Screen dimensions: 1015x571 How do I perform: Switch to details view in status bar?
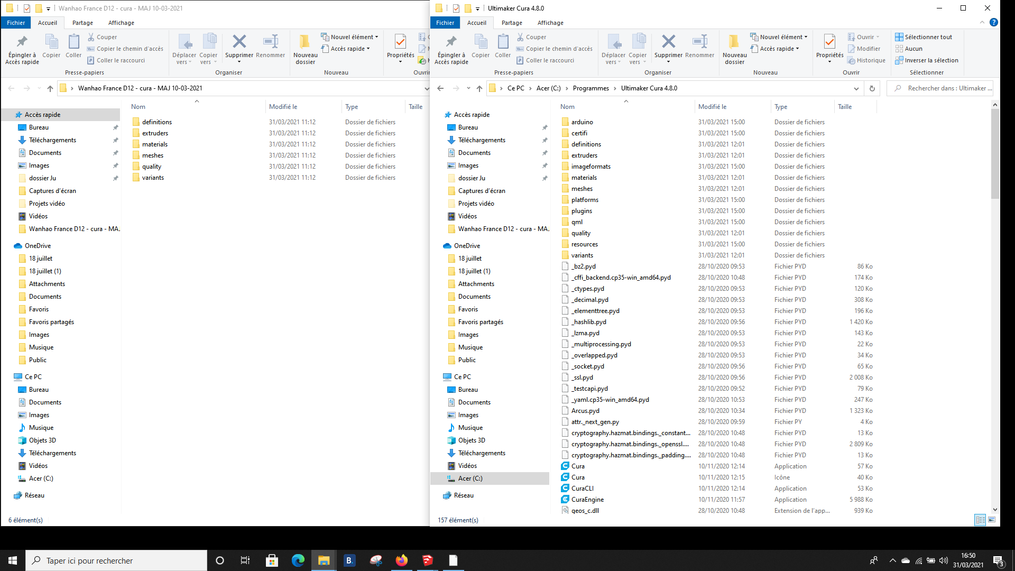pos(980,520)
